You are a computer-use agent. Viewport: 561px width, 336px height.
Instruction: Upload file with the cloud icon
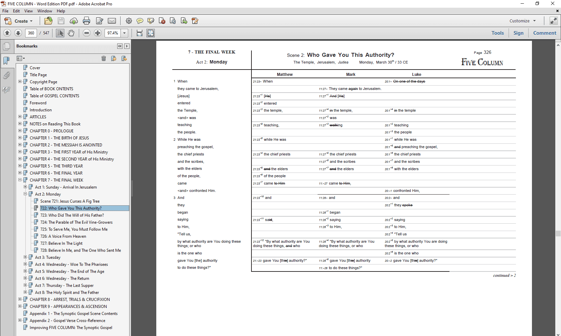pyautogui.click(x=74, y=21)
